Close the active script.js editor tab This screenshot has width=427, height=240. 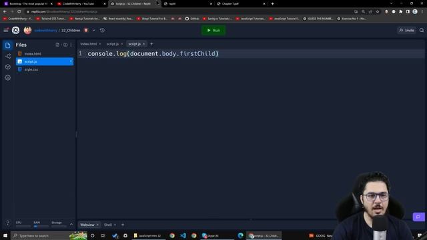144,44
